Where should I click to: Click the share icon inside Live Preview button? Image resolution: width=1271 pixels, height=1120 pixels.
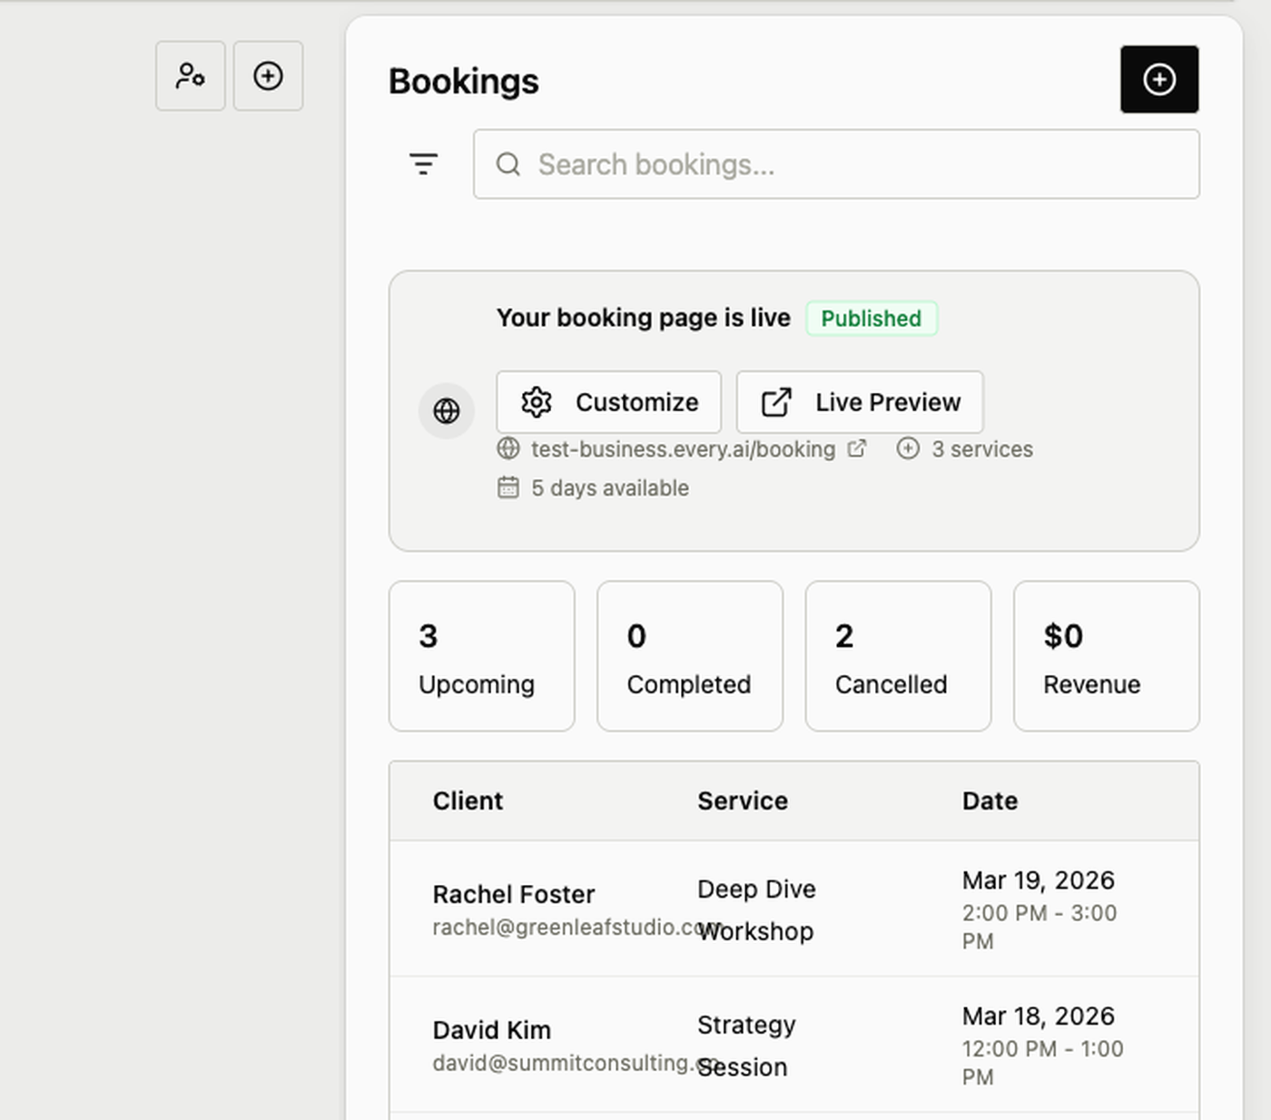coord(776,402)
